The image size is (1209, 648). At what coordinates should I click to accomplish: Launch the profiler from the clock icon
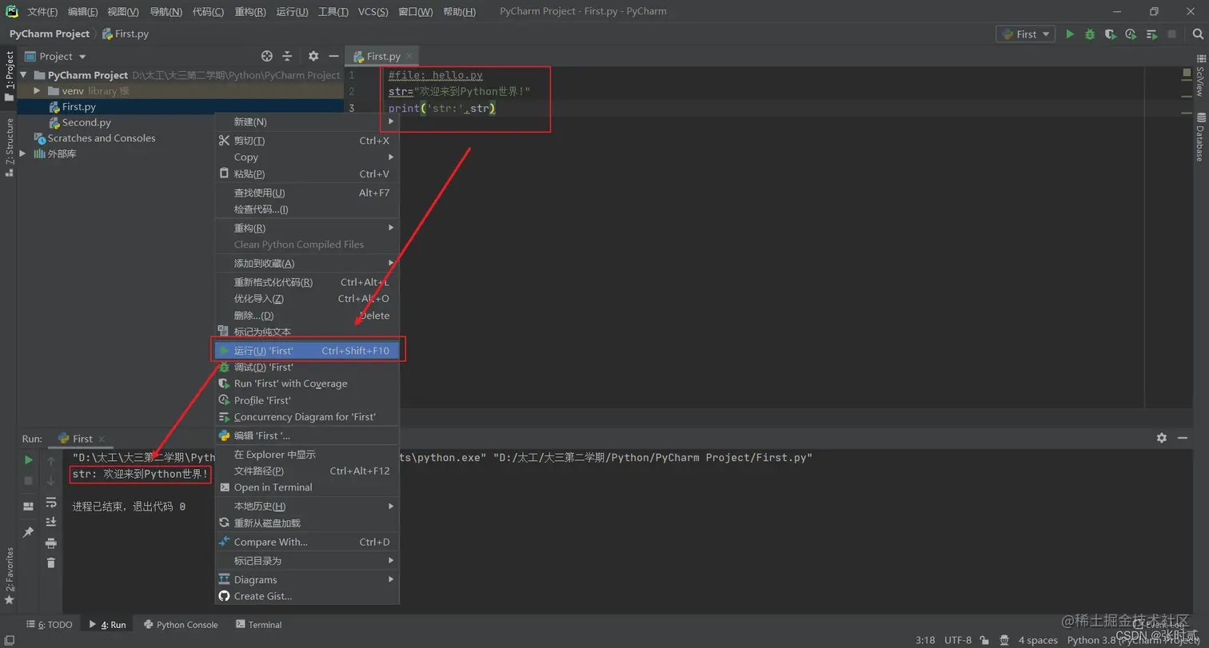[1131, 34]
